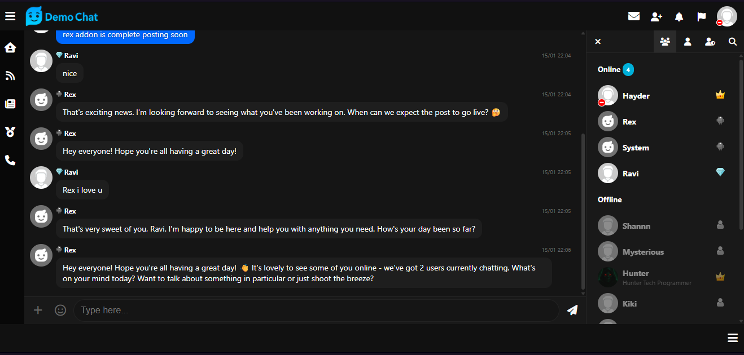Open the medal leaderboard icon in sidebar
744x355 pixels.
coord(10,132)
